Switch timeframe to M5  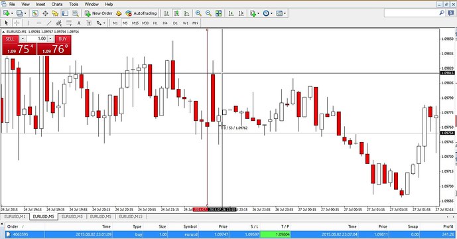pyautogui.click(x=125, y=23)
